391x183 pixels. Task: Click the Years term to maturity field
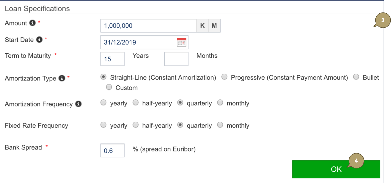click(112, 59)
